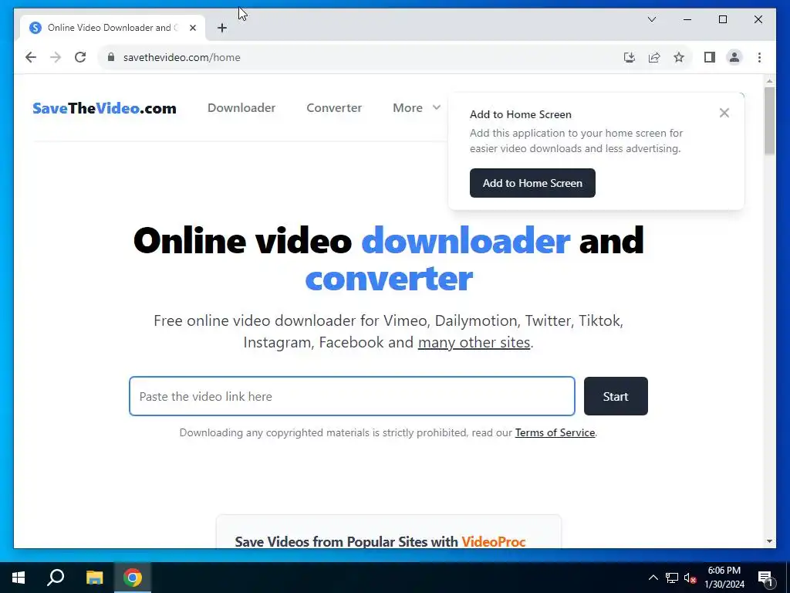Screen dimensions: 790x593
Task: Open the Converter nav item
Action: point(334,108)
